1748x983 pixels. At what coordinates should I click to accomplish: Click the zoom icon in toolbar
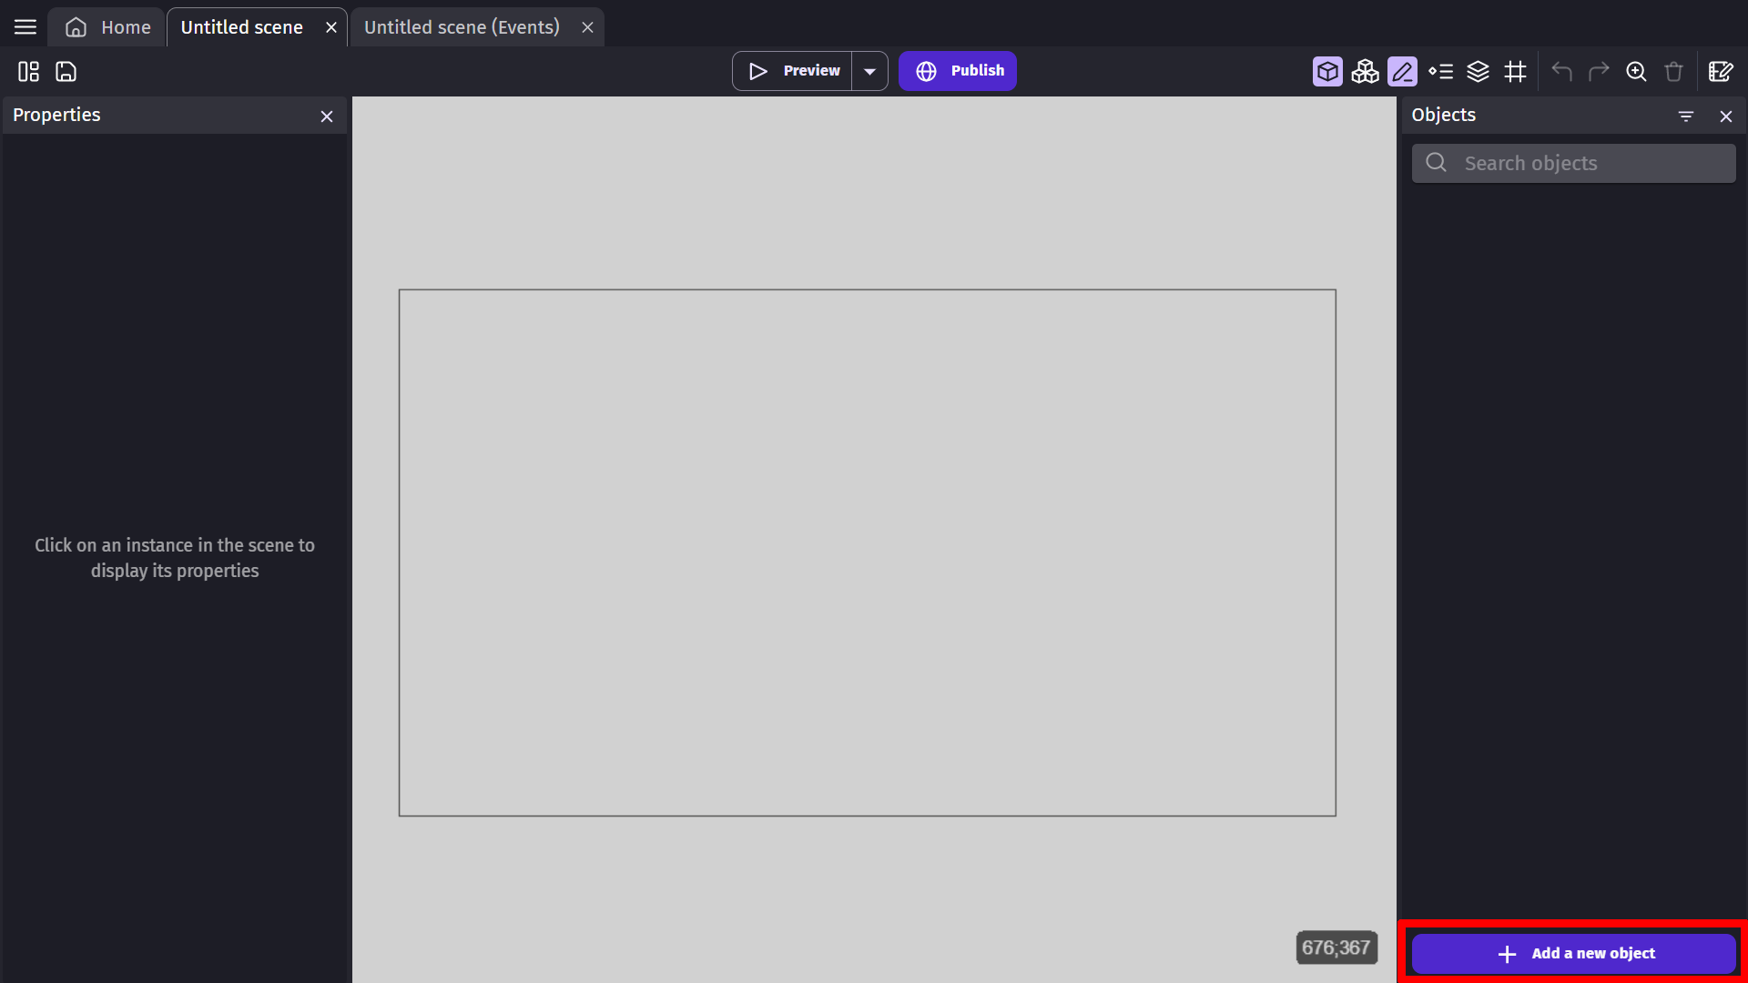1635,72
